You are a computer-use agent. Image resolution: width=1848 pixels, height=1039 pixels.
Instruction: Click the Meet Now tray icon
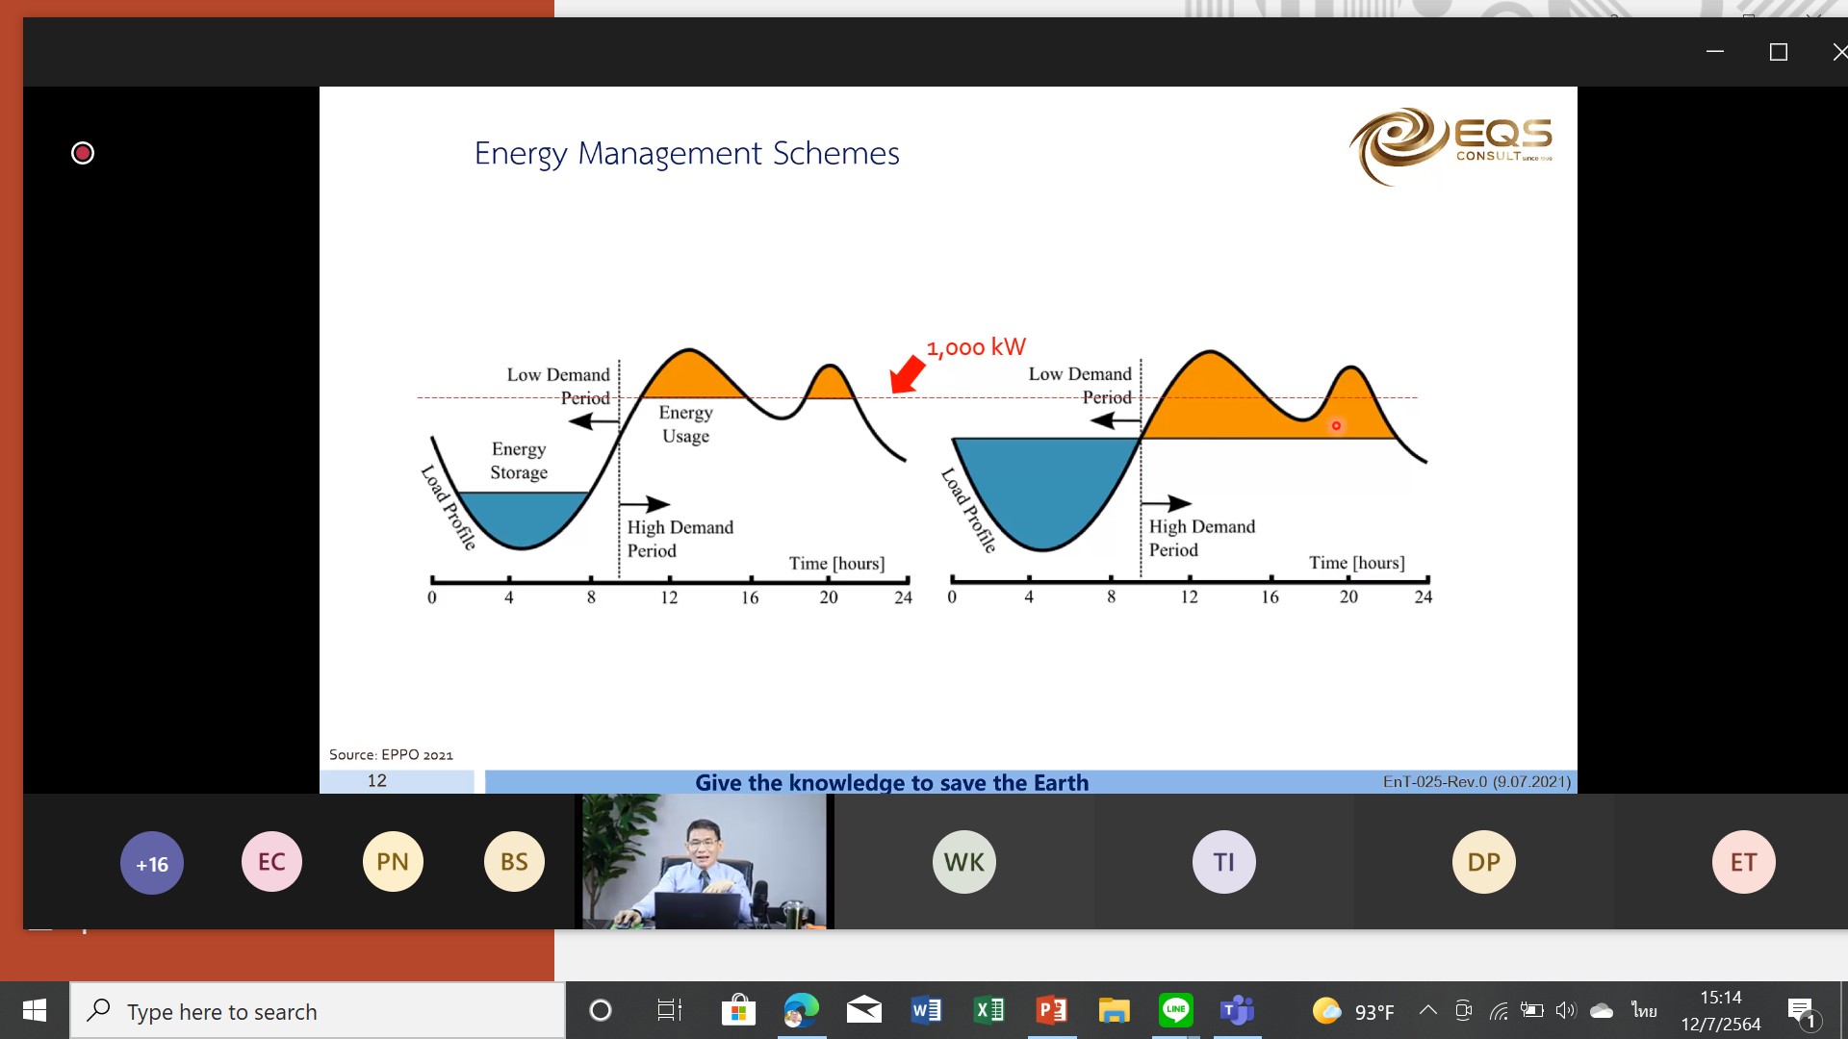(x=1464, y=1010)
